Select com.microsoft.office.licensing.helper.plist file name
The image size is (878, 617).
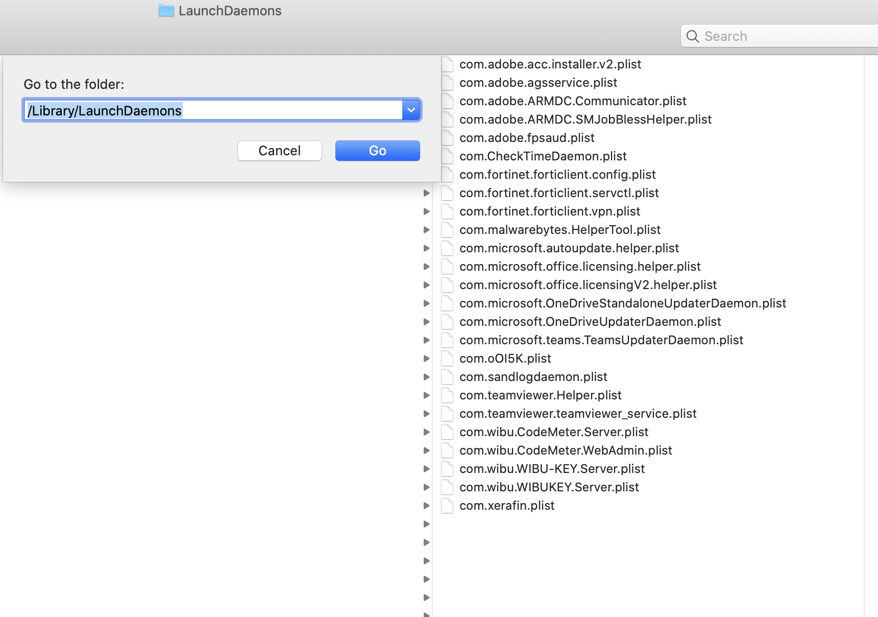580,267
